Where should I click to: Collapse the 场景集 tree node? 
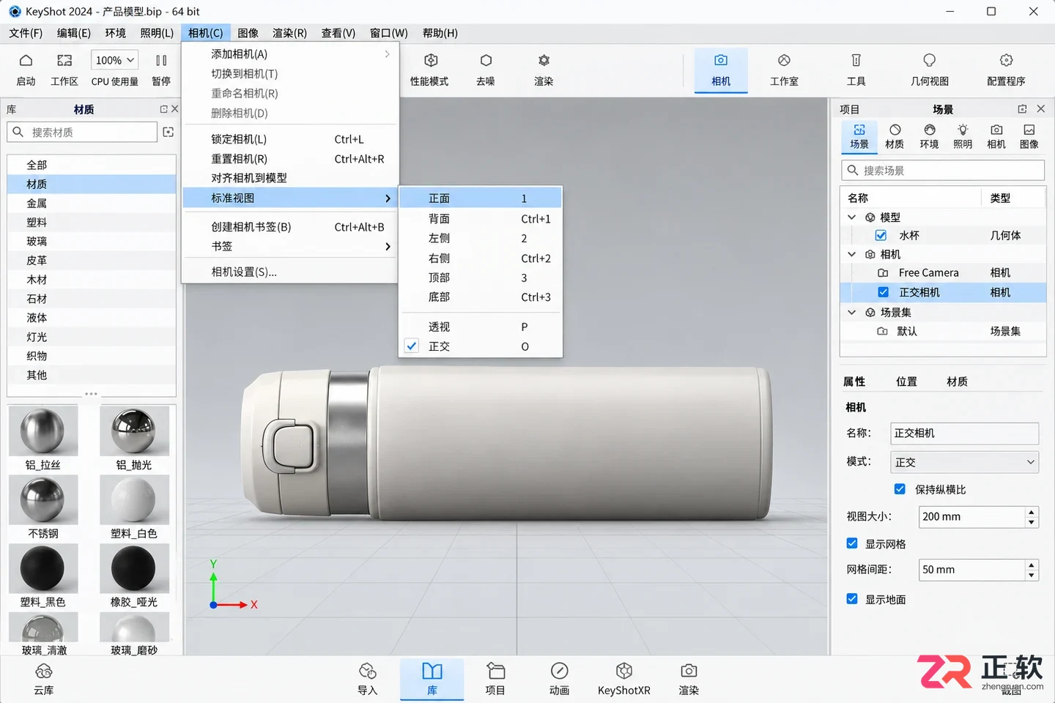point(851,312)
